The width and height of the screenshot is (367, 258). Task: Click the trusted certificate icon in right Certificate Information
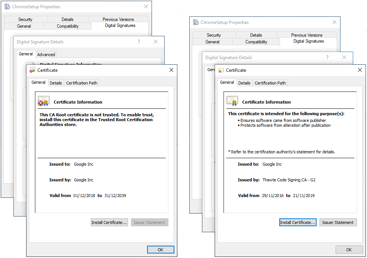pos(232,101)
